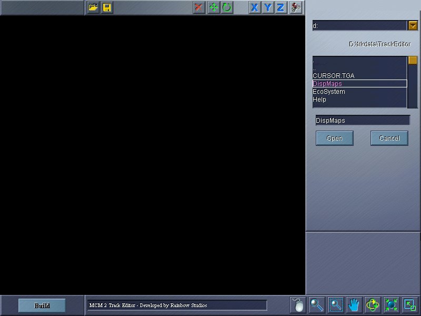Toggle X axis constraint
The width and height of the screenshot is (421, 316).
[x=254, y=7]
